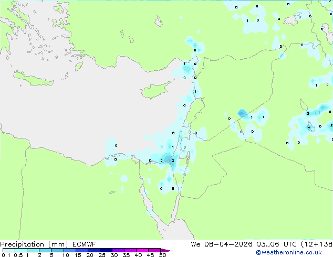Select the lightest cyan legend swatch above 0.1

(9, 250)
